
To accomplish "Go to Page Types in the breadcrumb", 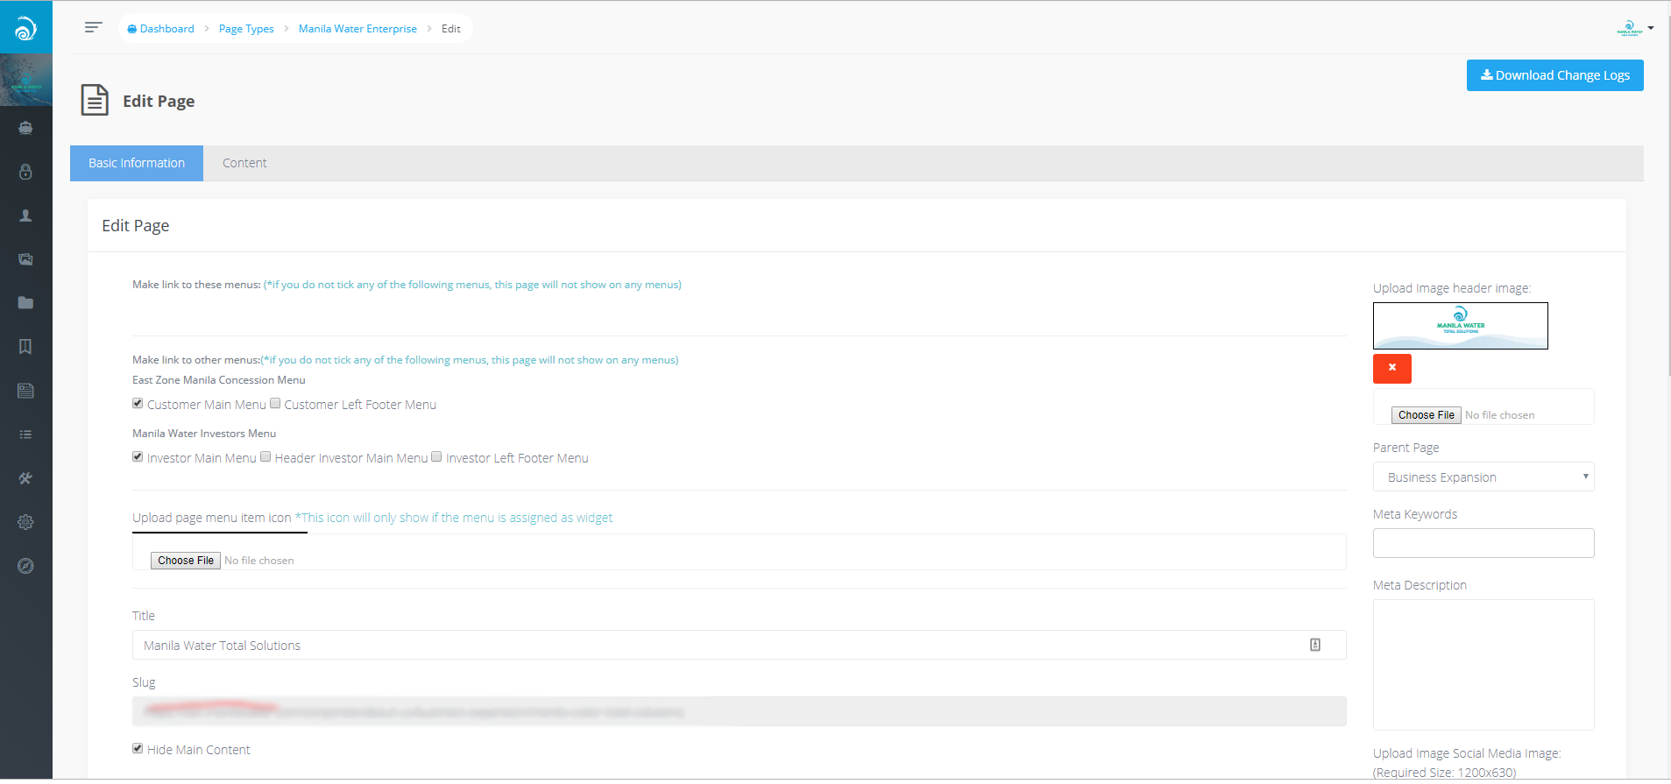I will click(x=246, y=29).
